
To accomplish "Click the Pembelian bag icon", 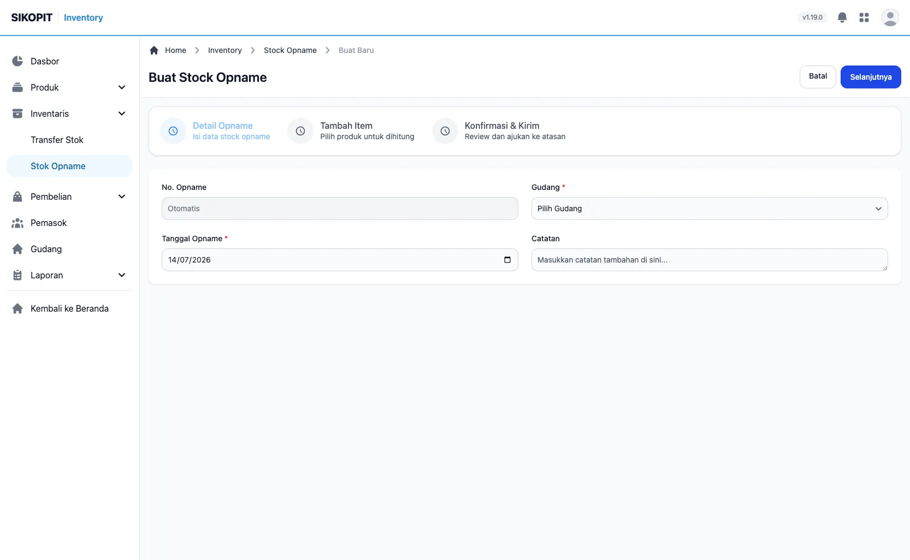I will tap(17, 196).
